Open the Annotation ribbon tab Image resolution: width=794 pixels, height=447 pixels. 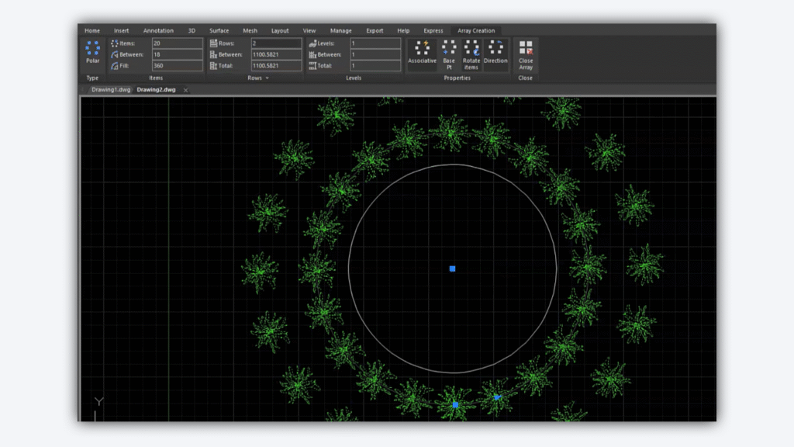click(158, 31)
